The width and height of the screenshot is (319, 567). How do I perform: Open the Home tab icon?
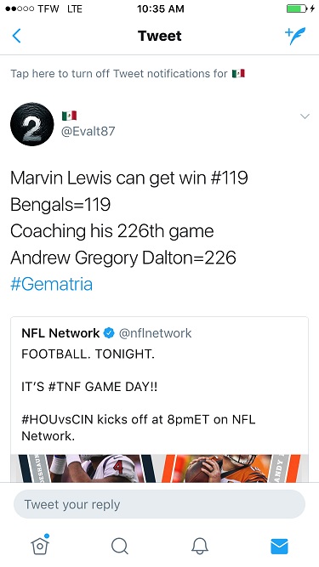(40, 545)
